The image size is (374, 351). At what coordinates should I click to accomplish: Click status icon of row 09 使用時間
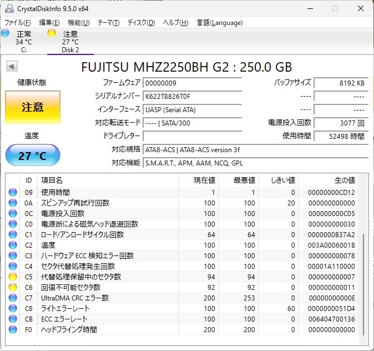click(13, 192)
